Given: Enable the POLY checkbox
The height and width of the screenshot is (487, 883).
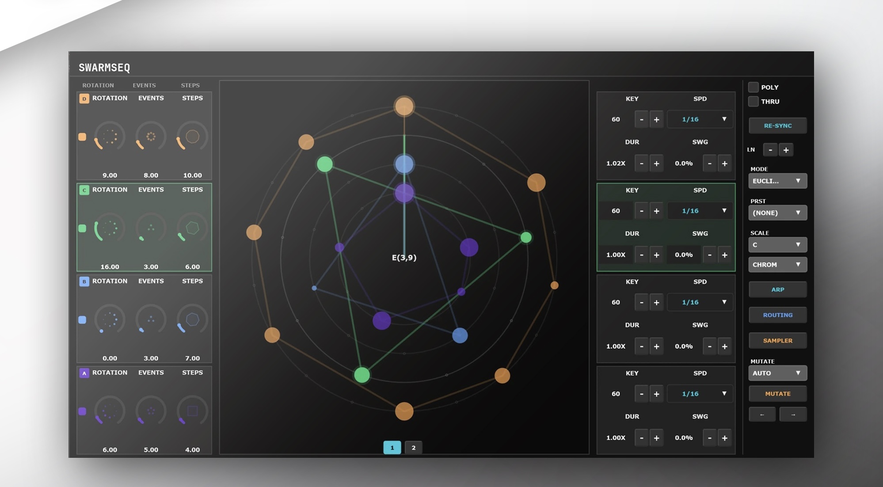Looking at the screenshot, I should 754,87.
